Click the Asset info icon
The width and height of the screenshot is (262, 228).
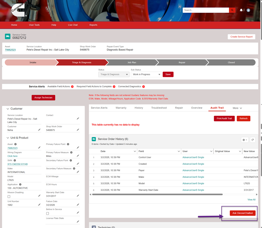click(15, 144)
